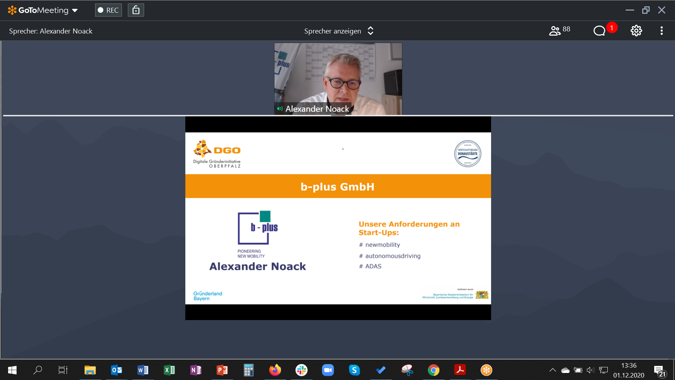Click '# autonomousdriving' text on slide
This screenshot has height=380, width=675.
[390, 256]
